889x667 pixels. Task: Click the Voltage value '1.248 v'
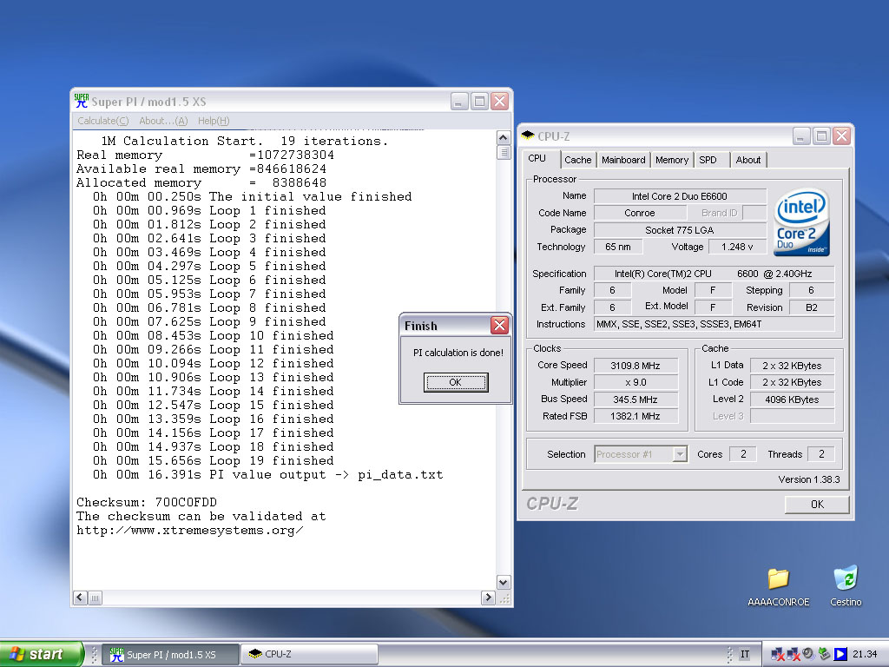pos(737,247)
